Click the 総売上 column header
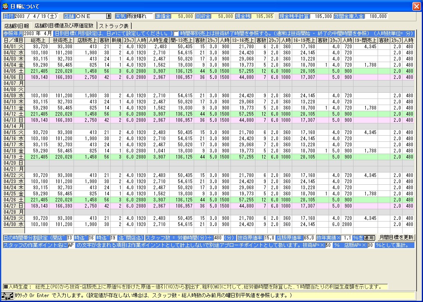The width and height of the screenshot is (423, 302). (37, 40)
